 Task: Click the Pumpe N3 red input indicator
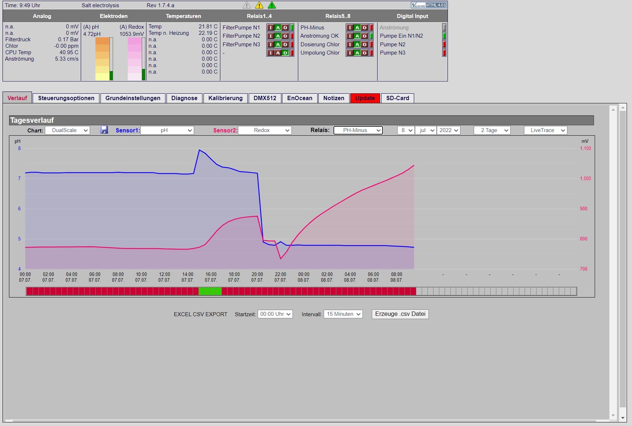[444, 53]
